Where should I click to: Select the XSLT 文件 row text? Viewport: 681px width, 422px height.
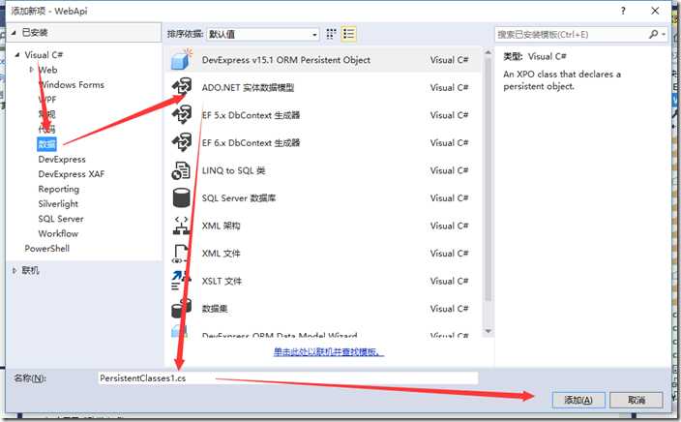coord(222,282)
